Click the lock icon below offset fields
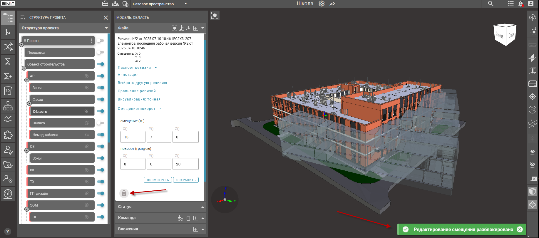The width and height of the screenshot is (539, 238). click(124, 193)
